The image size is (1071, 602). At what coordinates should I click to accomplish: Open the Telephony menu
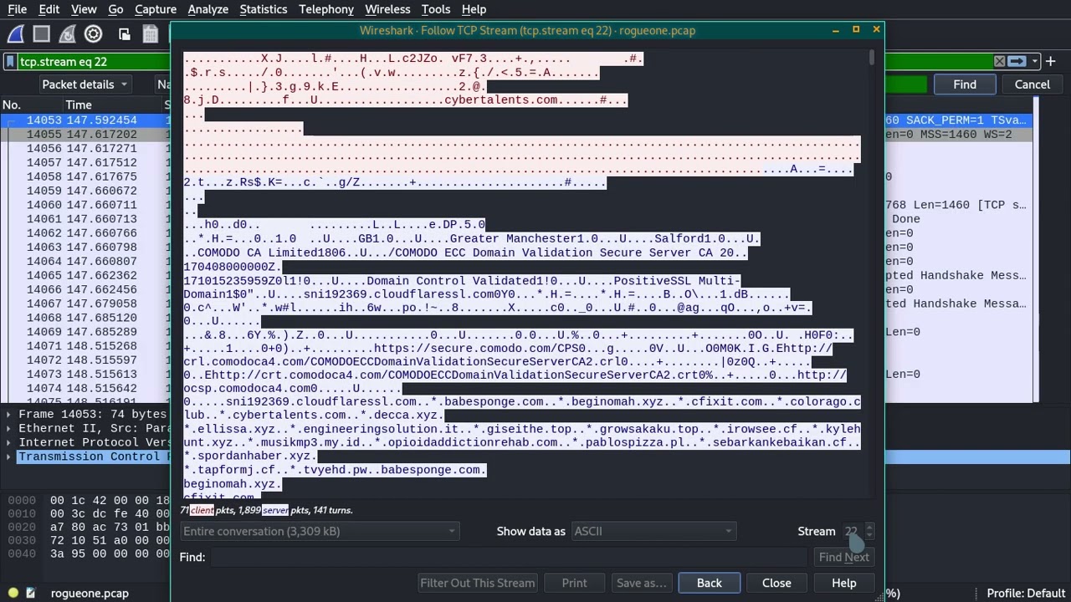click(x=325, y=9)
